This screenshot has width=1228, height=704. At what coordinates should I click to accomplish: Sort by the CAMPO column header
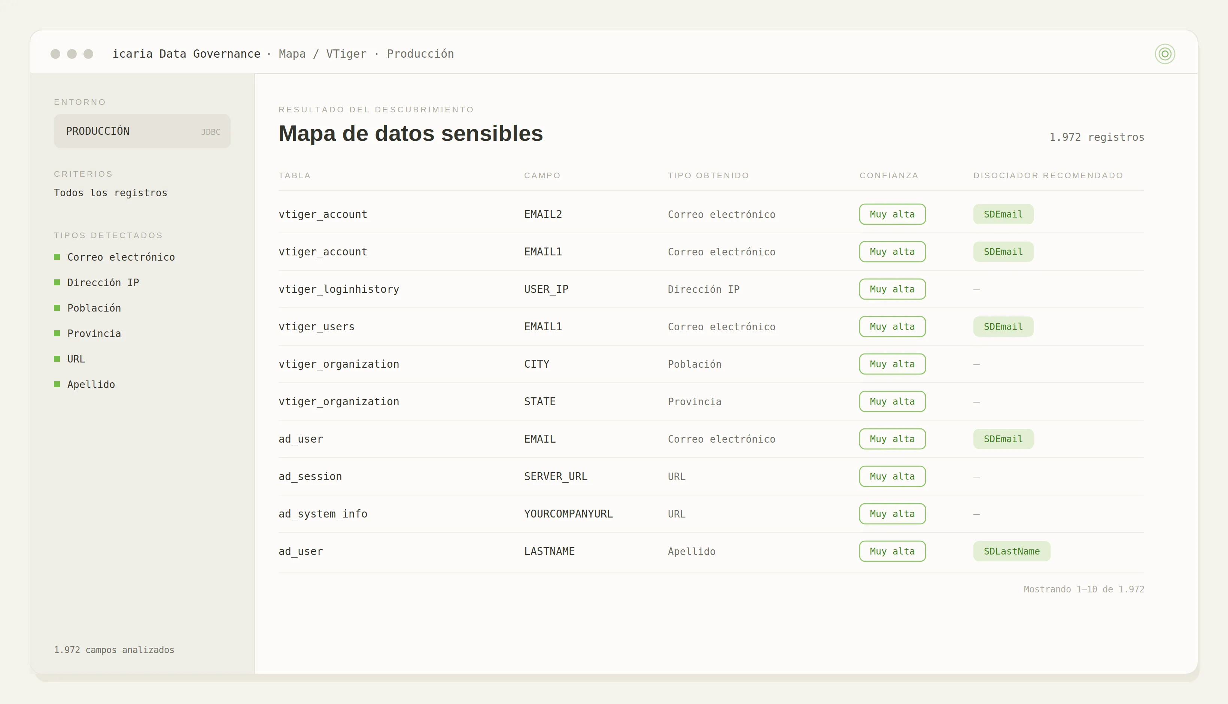542,176
